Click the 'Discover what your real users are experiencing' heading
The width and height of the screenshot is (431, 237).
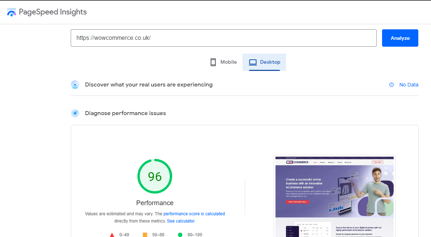pyautogui.click(x=149, y=85)
